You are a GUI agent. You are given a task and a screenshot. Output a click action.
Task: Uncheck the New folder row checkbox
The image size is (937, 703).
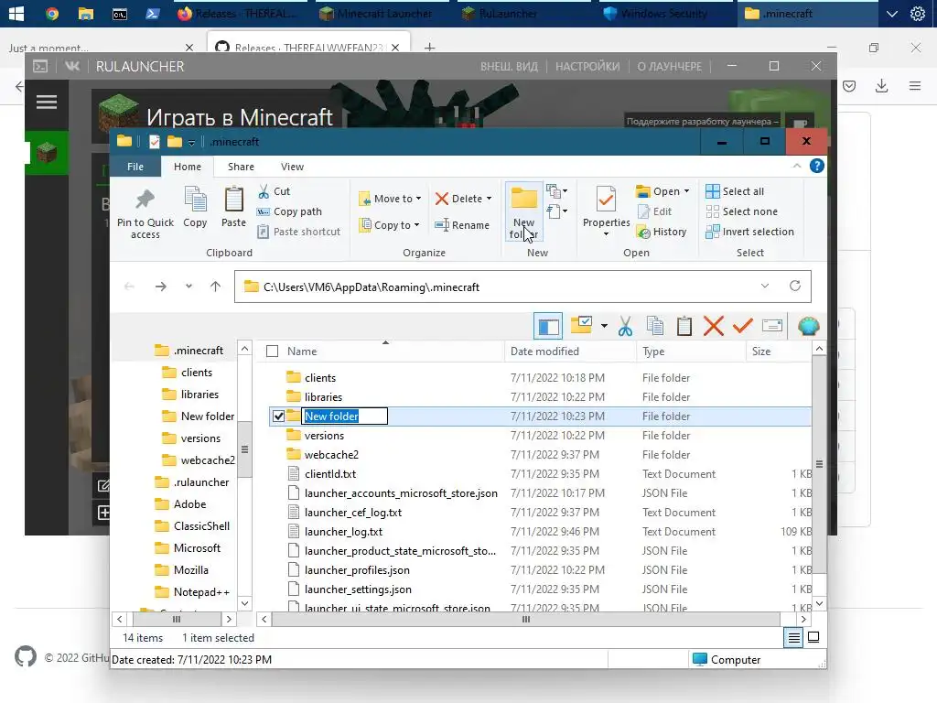pos(278,416)
